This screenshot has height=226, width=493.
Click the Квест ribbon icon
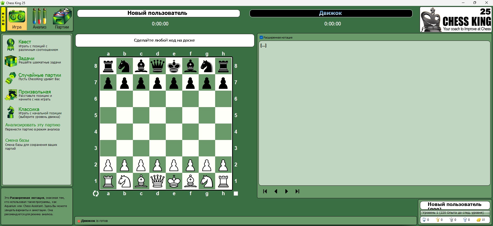click(x=11, y=45)
